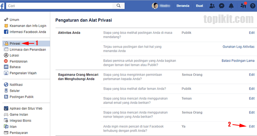The height and width of the screenshot is (136, 257).
Task: Click Informasi Facebook Anda icon
Action: click(x=6, y=32)
